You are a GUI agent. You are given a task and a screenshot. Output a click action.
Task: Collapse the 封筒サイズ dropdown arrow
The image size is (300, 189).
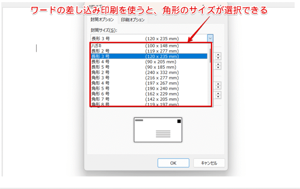[x=210, y=38]
